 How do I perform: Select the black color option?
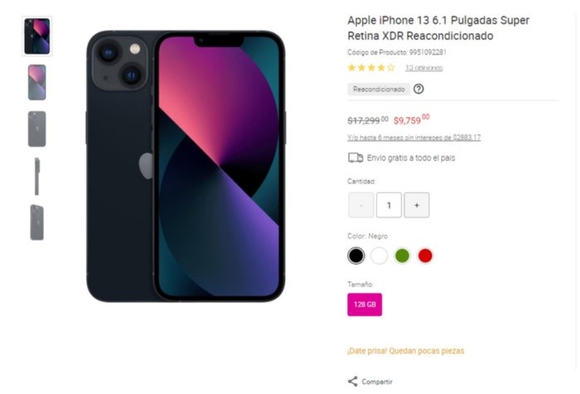coord(355,256)
